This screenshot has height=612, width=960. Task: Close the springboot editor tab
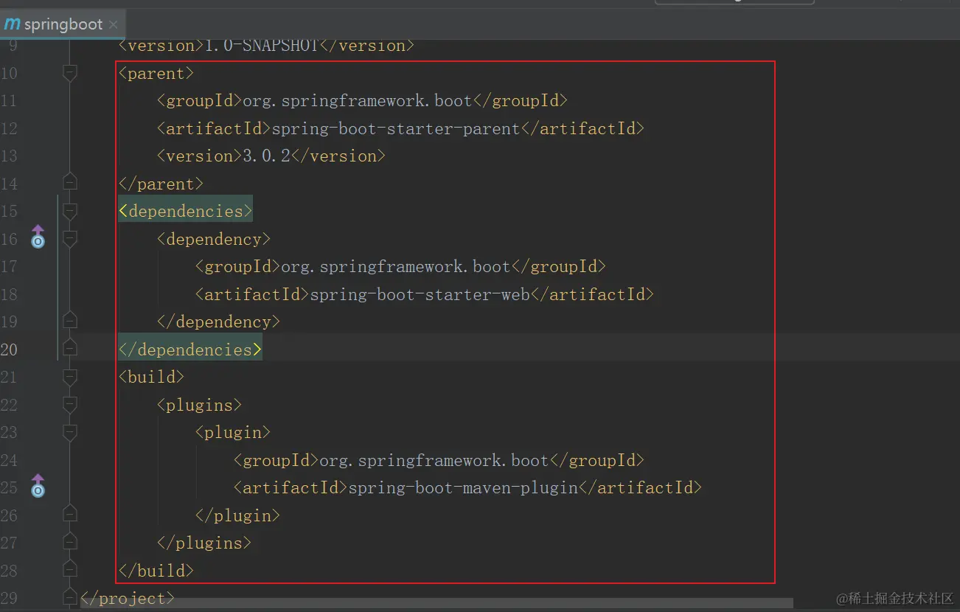pyautogui.click(x=113, y=24)
